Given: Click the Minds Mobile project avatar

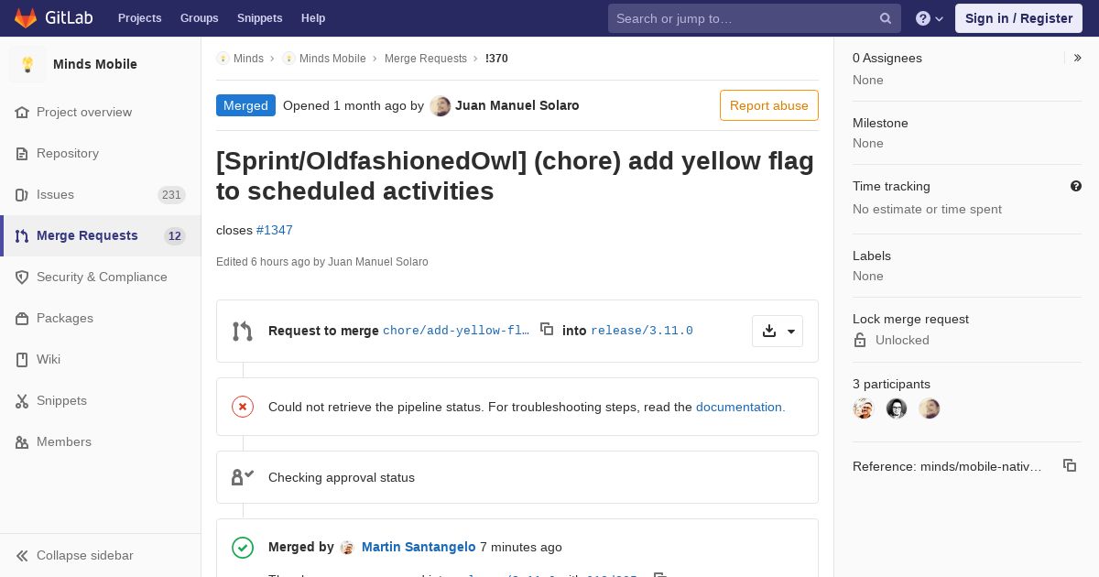Looking at the screenshot, I should [x=27, y=64].
